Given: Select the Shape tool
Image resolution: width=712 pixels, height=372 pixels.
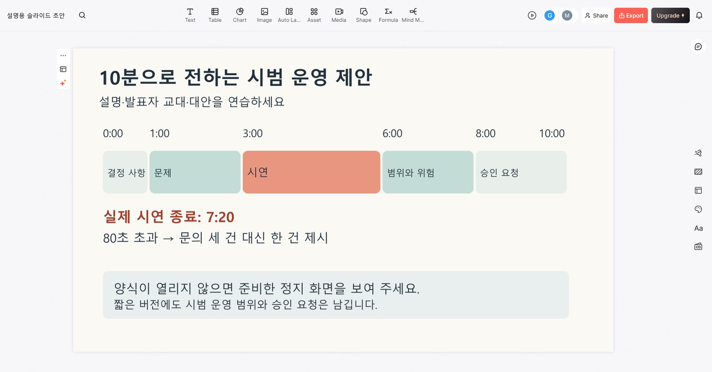Looking at the screenshot, I should coord(363,15).
